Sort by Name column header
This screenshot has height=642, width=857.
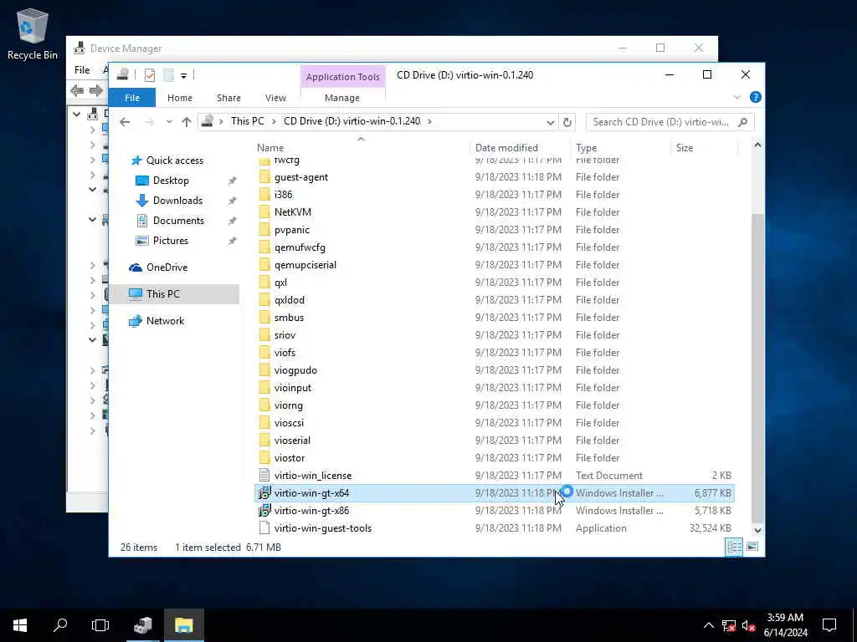[x=361, y=147]
